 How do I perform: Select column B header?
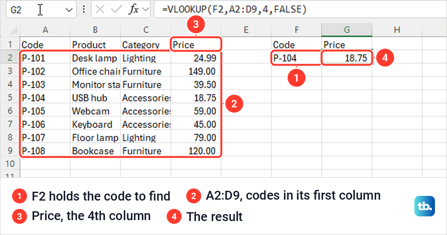click(95, 30)
